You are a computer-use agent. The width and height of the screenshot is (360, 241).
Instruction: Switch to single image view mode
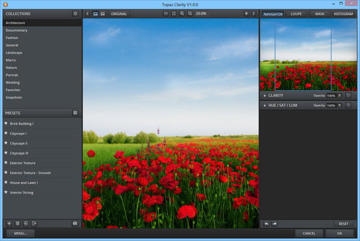coord(95,13)
